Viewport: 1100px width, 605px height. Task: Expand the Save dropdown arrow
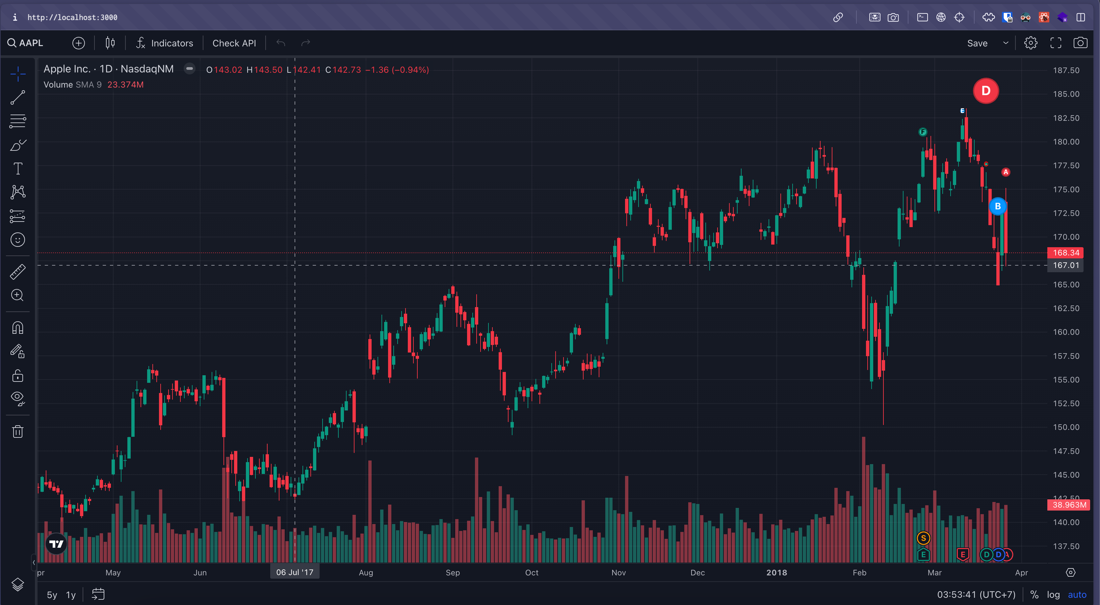1006,43
